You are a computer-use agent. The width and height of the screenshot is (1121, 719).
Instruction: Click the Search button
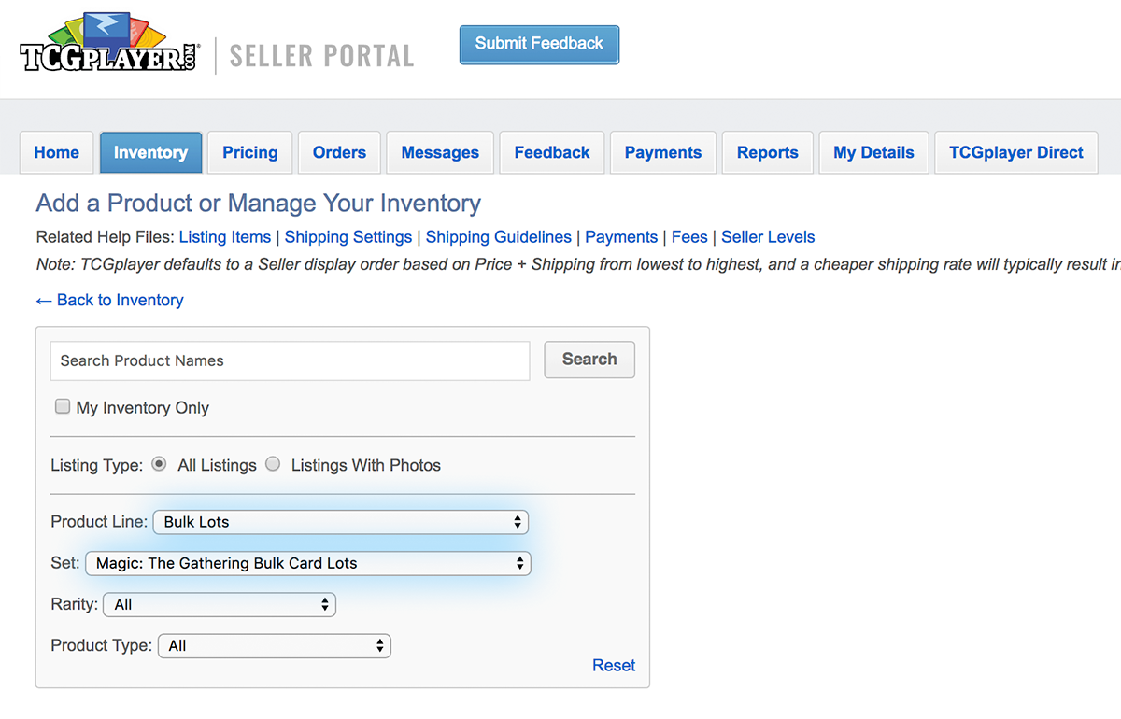pyautogui.click(x=589, y=359)
